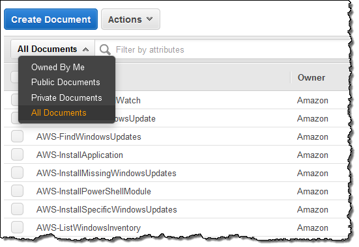Collapse the All Documents filter dropdown
359x247 pixels.
[x=53, y=49]
